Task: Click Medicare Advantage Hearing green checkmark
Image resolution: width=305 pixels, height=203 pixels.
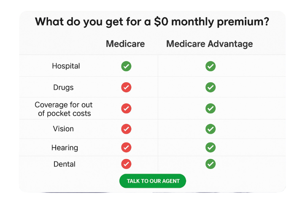Action: 211,147
